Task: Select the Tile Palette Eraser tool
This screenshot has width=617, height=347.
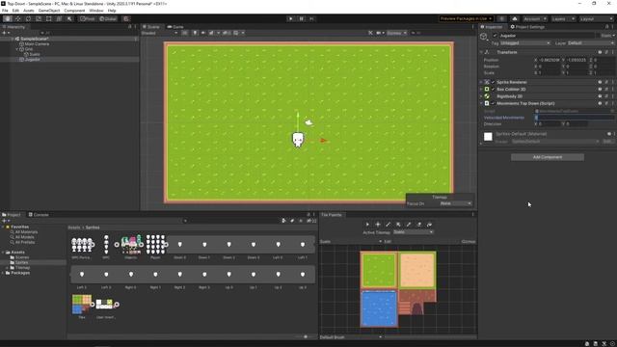Action: (419, 225)
